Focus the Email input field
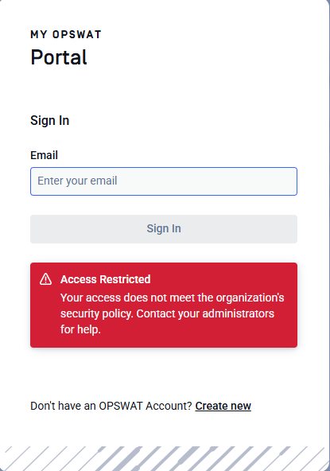Screen dimensions: 330x471 [164, 181]
